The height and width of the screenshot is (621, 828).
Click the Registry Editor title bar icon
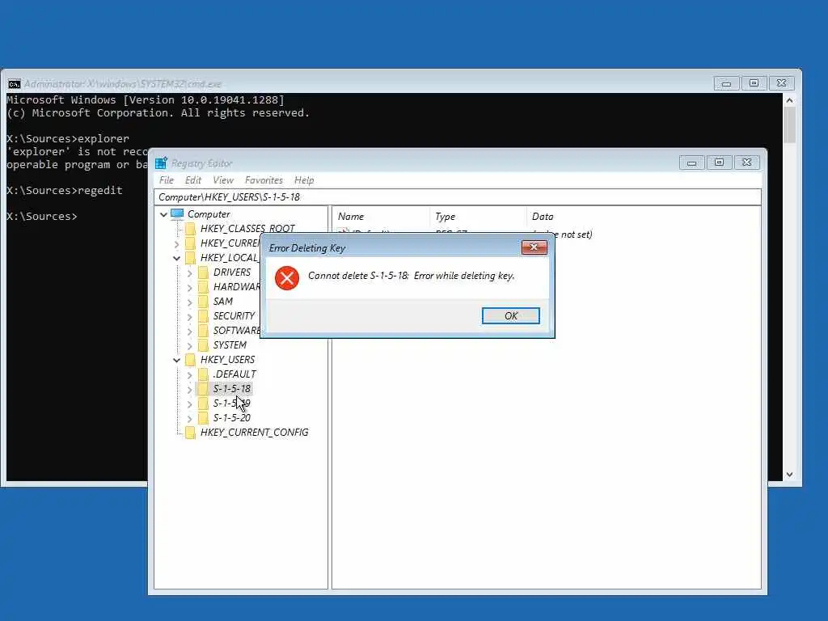click(161, 163)
